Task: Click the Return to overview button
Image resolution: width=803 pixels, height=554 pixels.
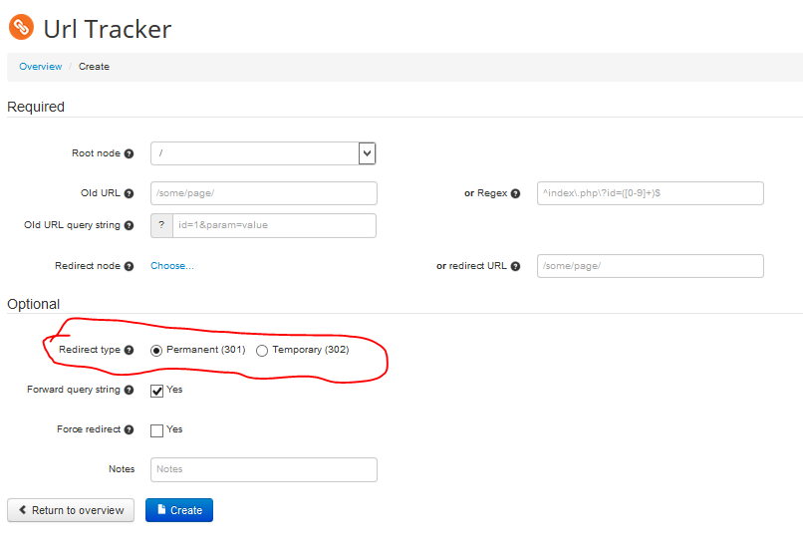Action: coord(71,510)
